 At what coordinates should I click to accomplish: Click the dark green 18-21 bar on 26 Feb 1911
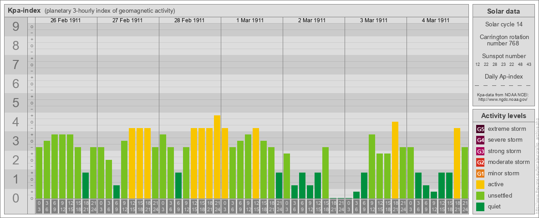(x=86, y=185)
